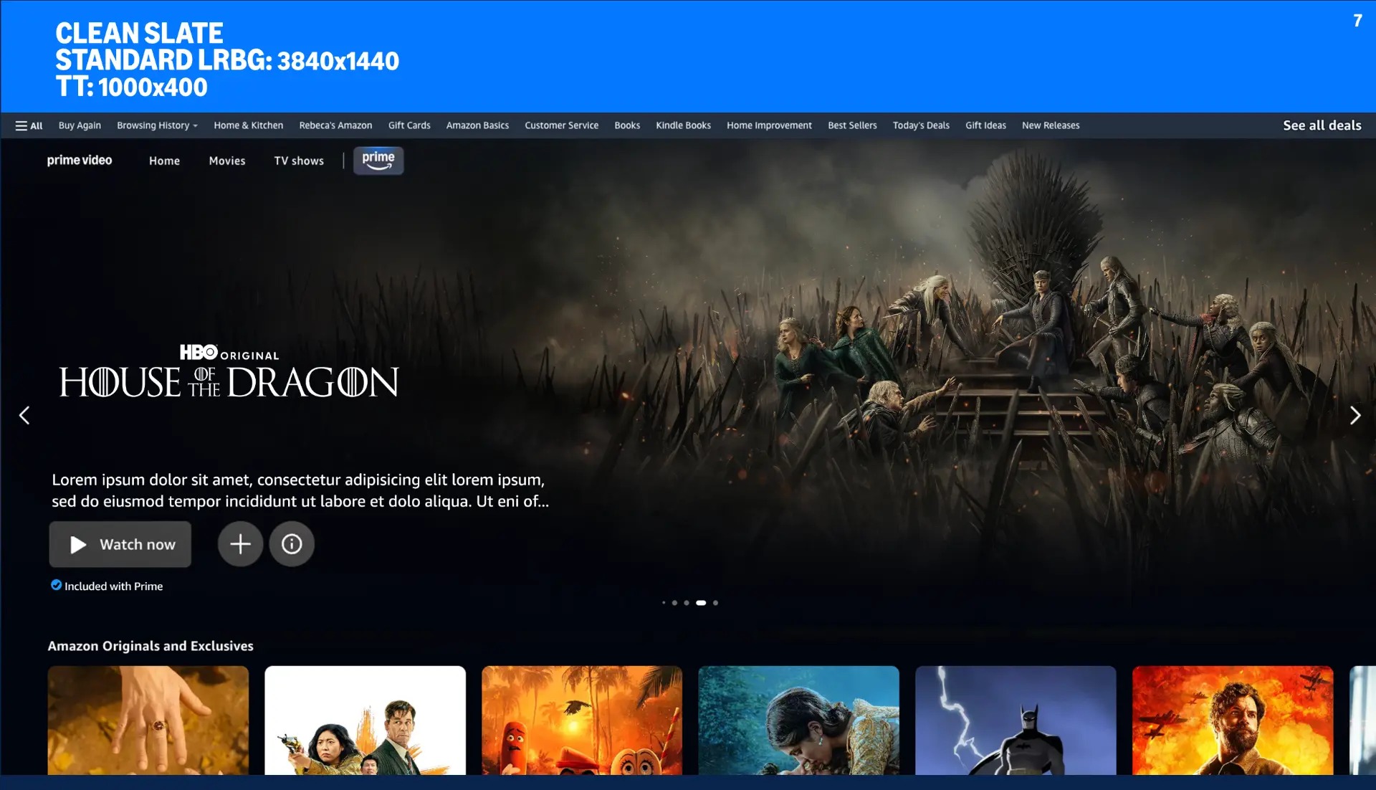Click See all deals link

click(1322, 125)
